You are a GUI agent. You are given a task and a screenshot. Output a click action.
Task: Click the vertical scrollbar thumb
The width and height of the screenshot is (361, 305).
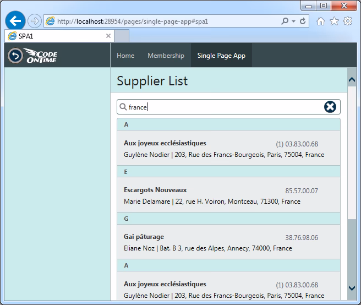point(352,153)
